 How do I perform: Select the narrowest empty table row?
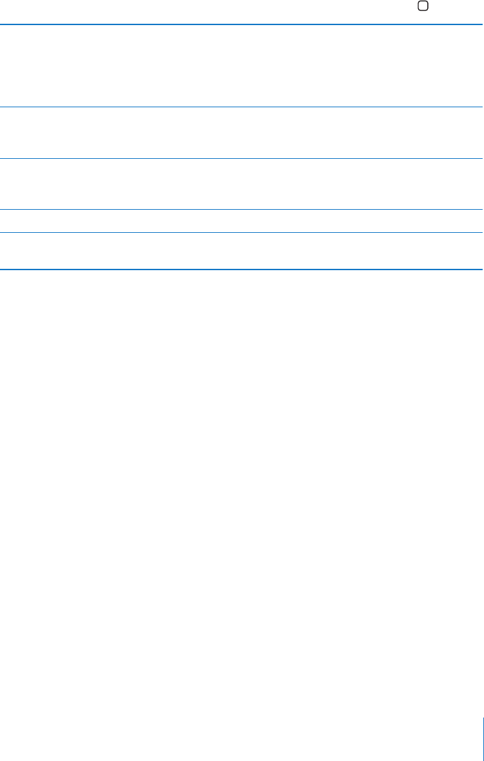[x=242, y=221]
